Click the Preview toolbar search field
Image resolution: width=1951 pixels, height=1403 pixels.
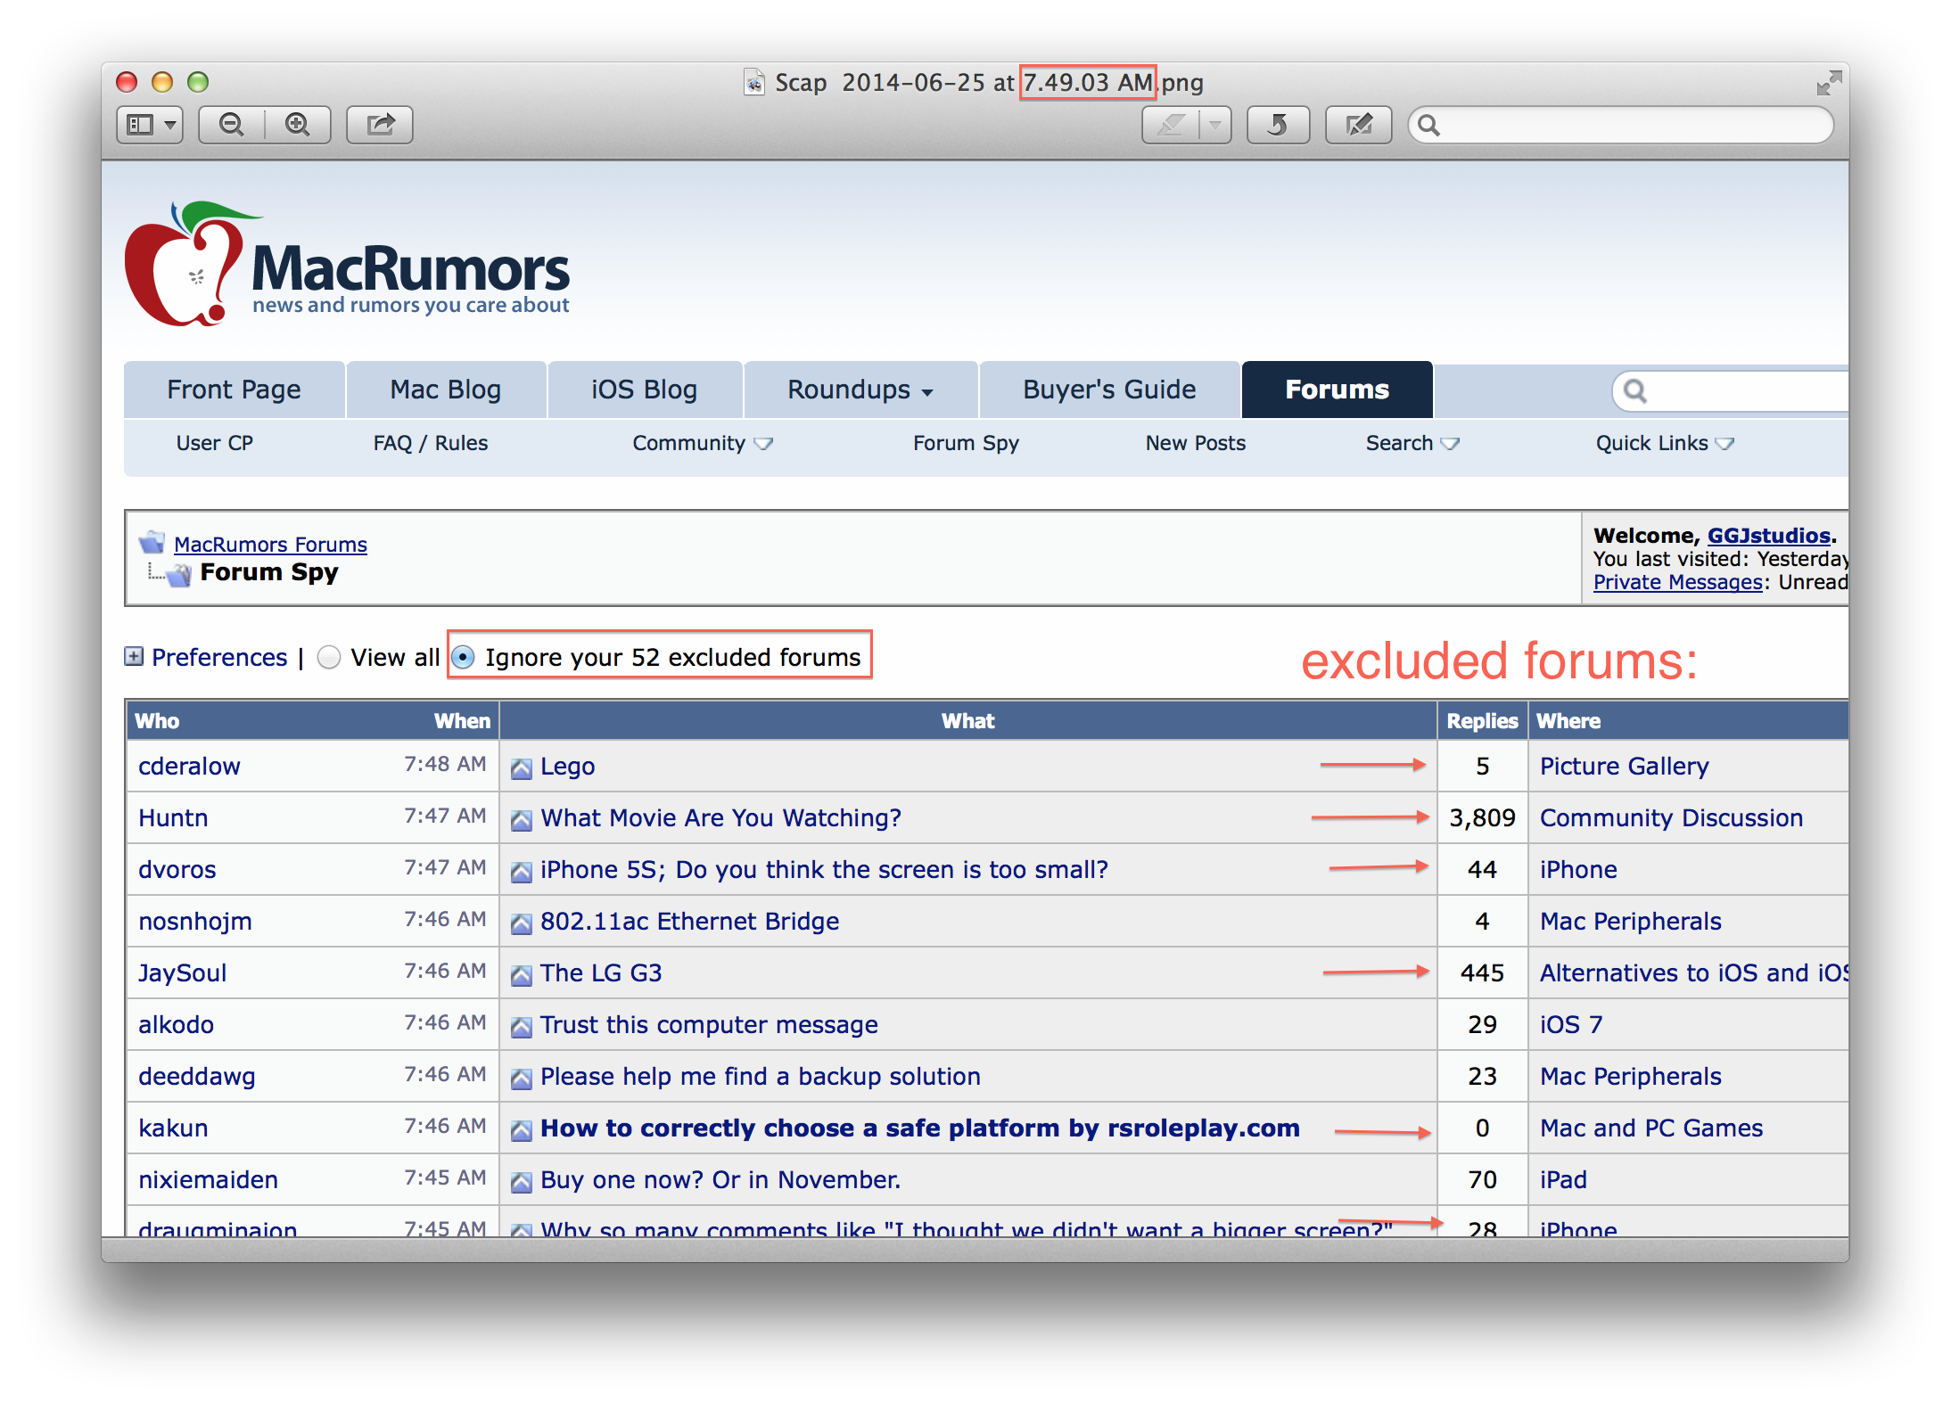pyautogui.click(x=1620, y=125)
